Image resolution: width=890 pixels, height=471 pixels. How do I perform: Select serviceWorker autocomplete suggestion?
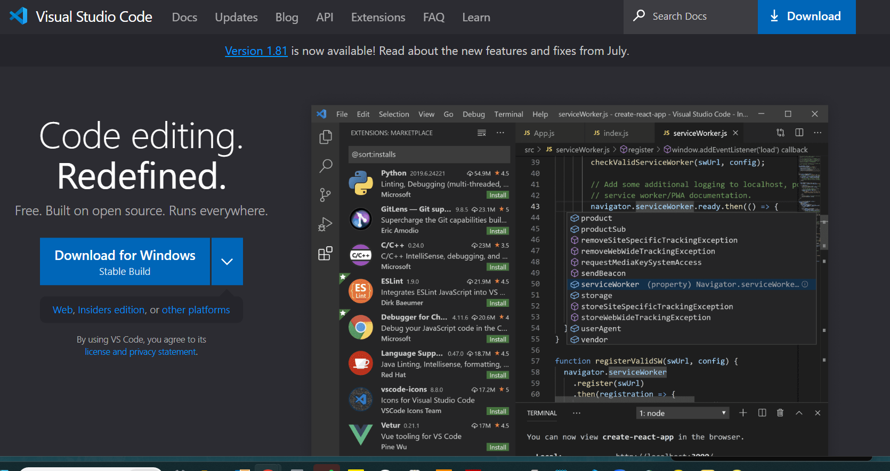pyautogui.click(x=692, y=284)
